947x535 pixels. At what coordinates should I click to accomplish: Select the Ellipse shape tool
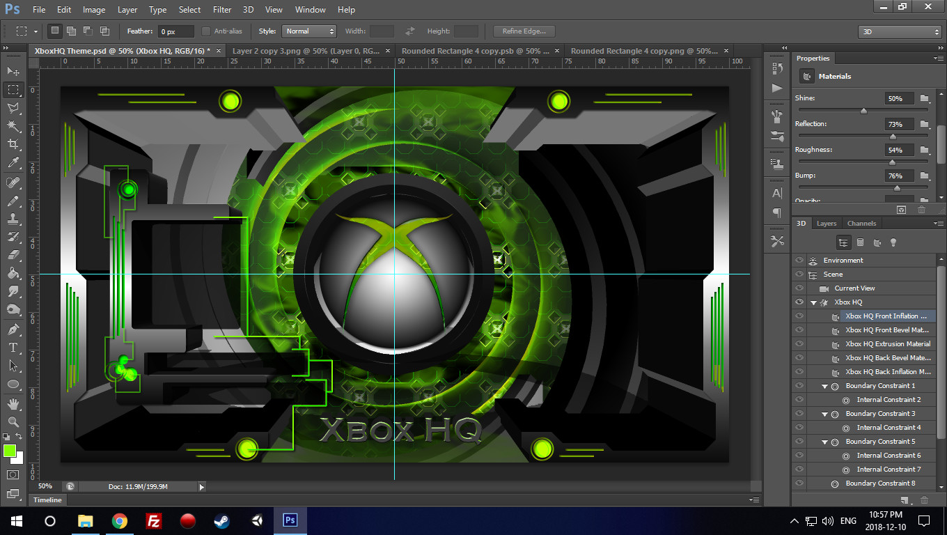13,384
